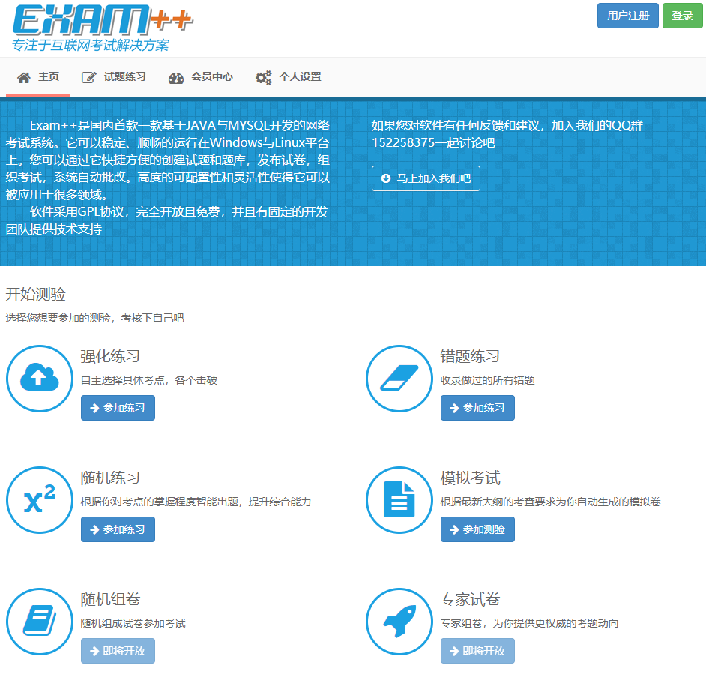
Task: Open 个人设置 in the nav bar
Action: click(289, 77)
